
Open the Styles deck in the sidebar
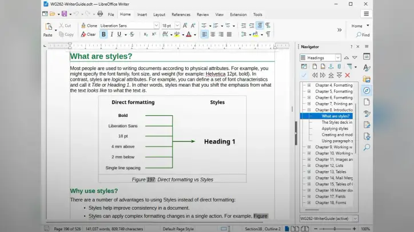(x=367, y=68)
